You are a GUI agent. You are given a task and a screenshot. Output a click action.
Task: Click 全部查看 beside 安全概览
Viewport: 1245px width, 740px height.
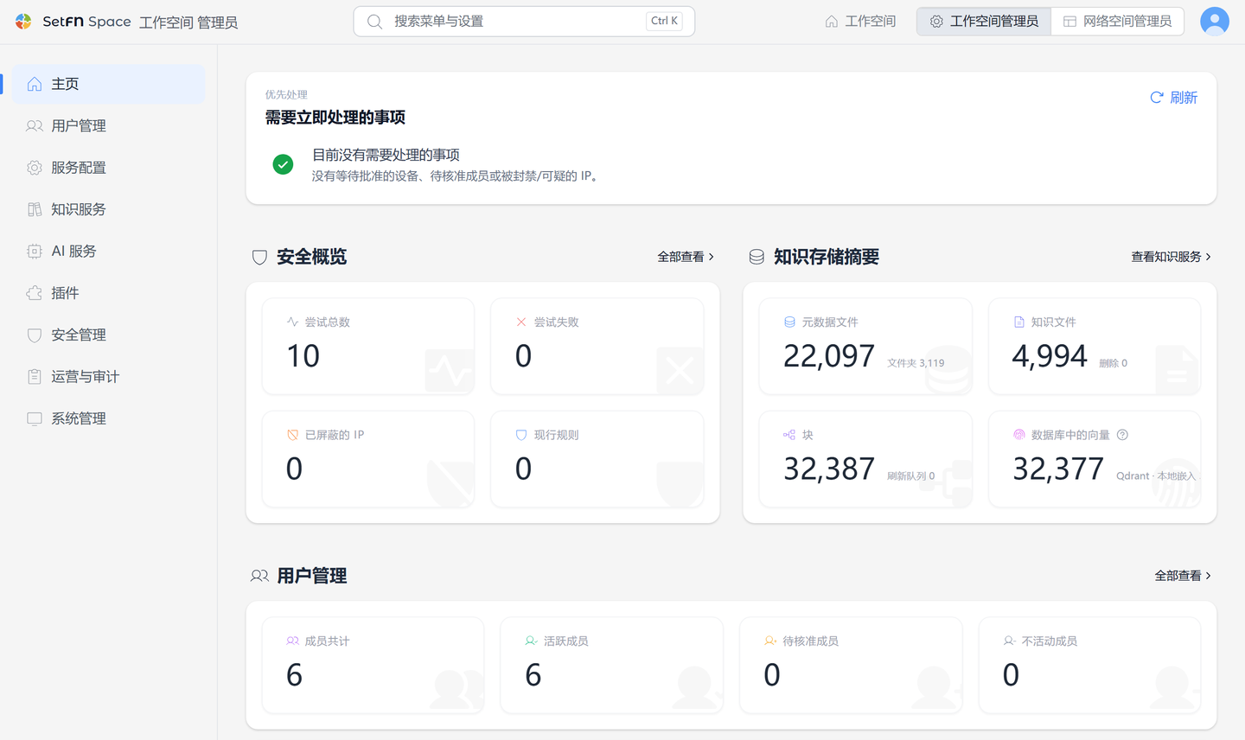click(686, 257)
